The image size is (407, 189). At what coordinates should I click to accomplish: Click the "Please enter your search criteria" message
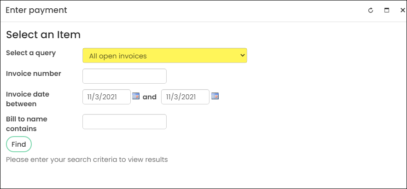87,160
